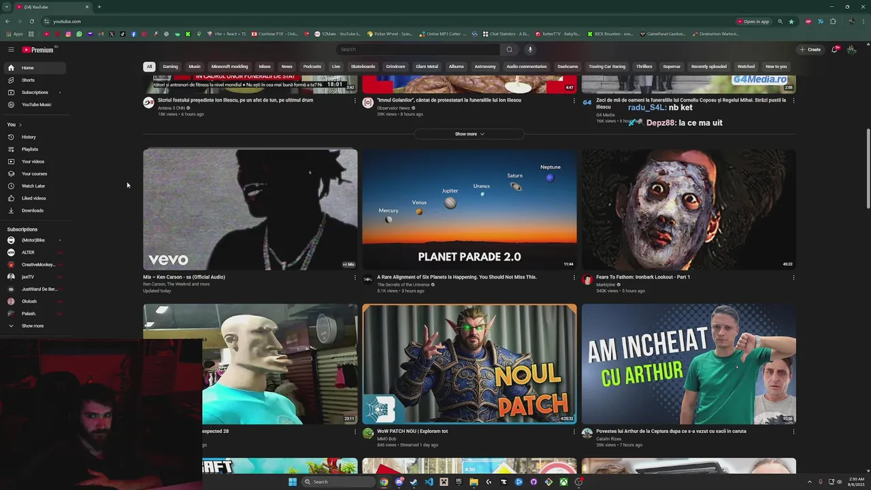Open options menu for Ken Carson mix
The height and width of the screenshot is (490, 871).
tap(355, 278)
